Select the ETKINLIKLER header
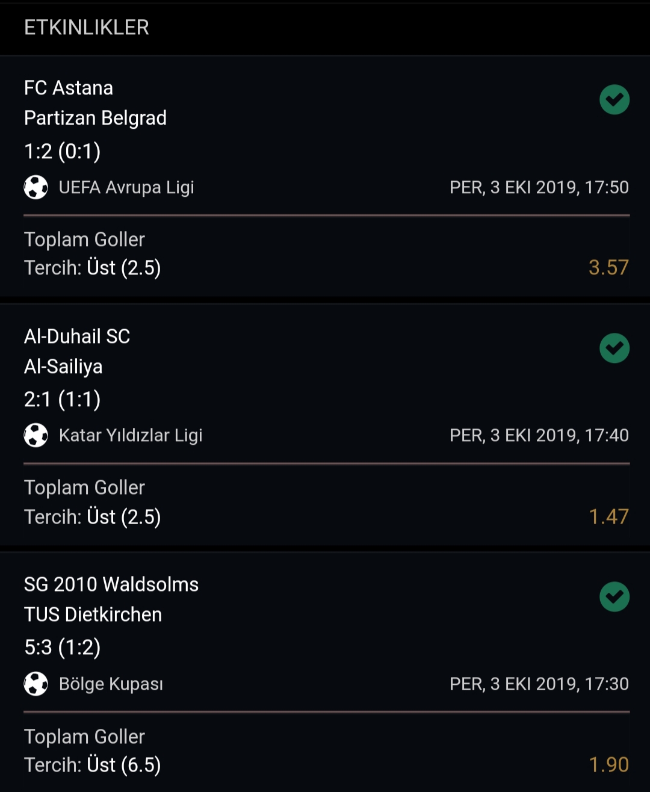Viewport: 650px width, 792px height. tap(87, 27)
